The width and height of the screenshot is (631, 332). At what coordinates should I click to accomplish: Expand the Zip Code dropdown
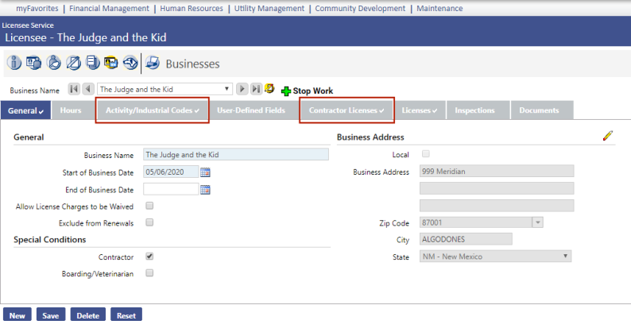point(538,223)
